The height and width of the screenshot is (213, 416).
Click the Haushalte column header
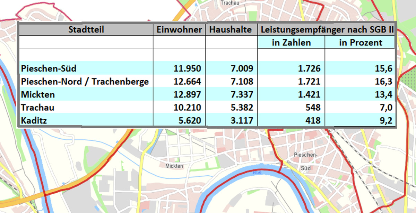tap(231, 30)
